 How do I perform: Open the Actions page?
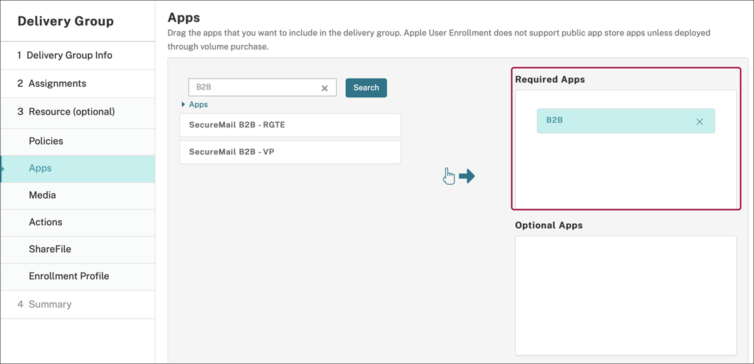pos(45,222)
